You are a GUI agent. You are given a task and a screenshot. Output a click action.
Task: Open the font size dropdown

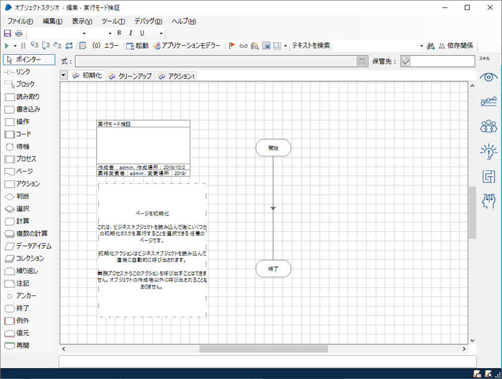(110, 33)
